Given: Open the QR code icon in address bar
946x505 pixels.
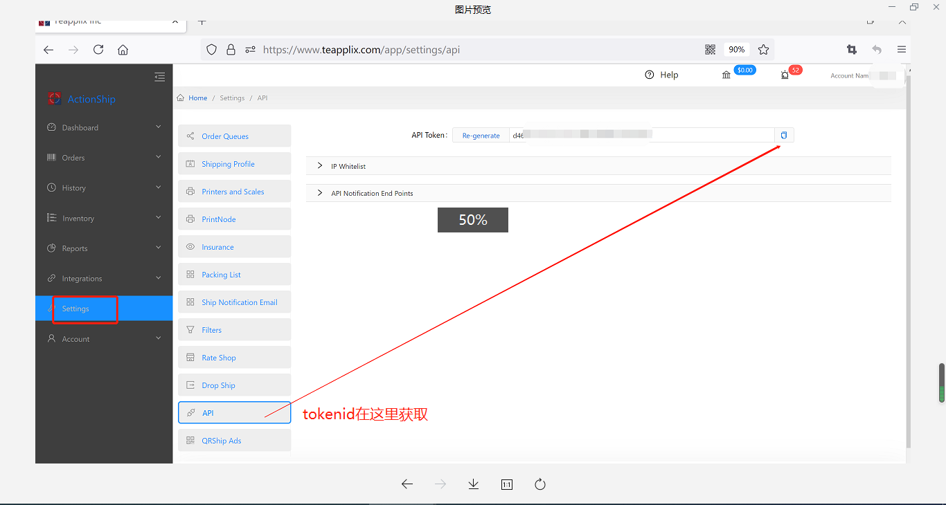Looking at the screenshot, I should tap(710, 50).
